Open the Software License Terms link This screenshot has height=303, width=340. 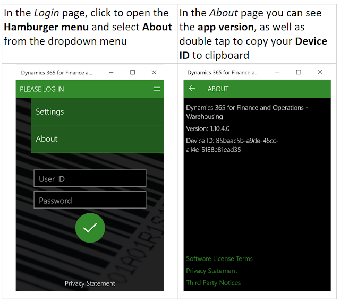[219, 258]
